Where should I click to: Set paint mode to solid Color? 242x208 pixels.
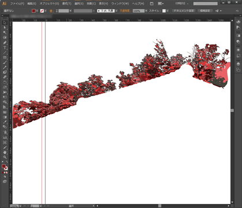pyautogui.click(x=3, y=172)
